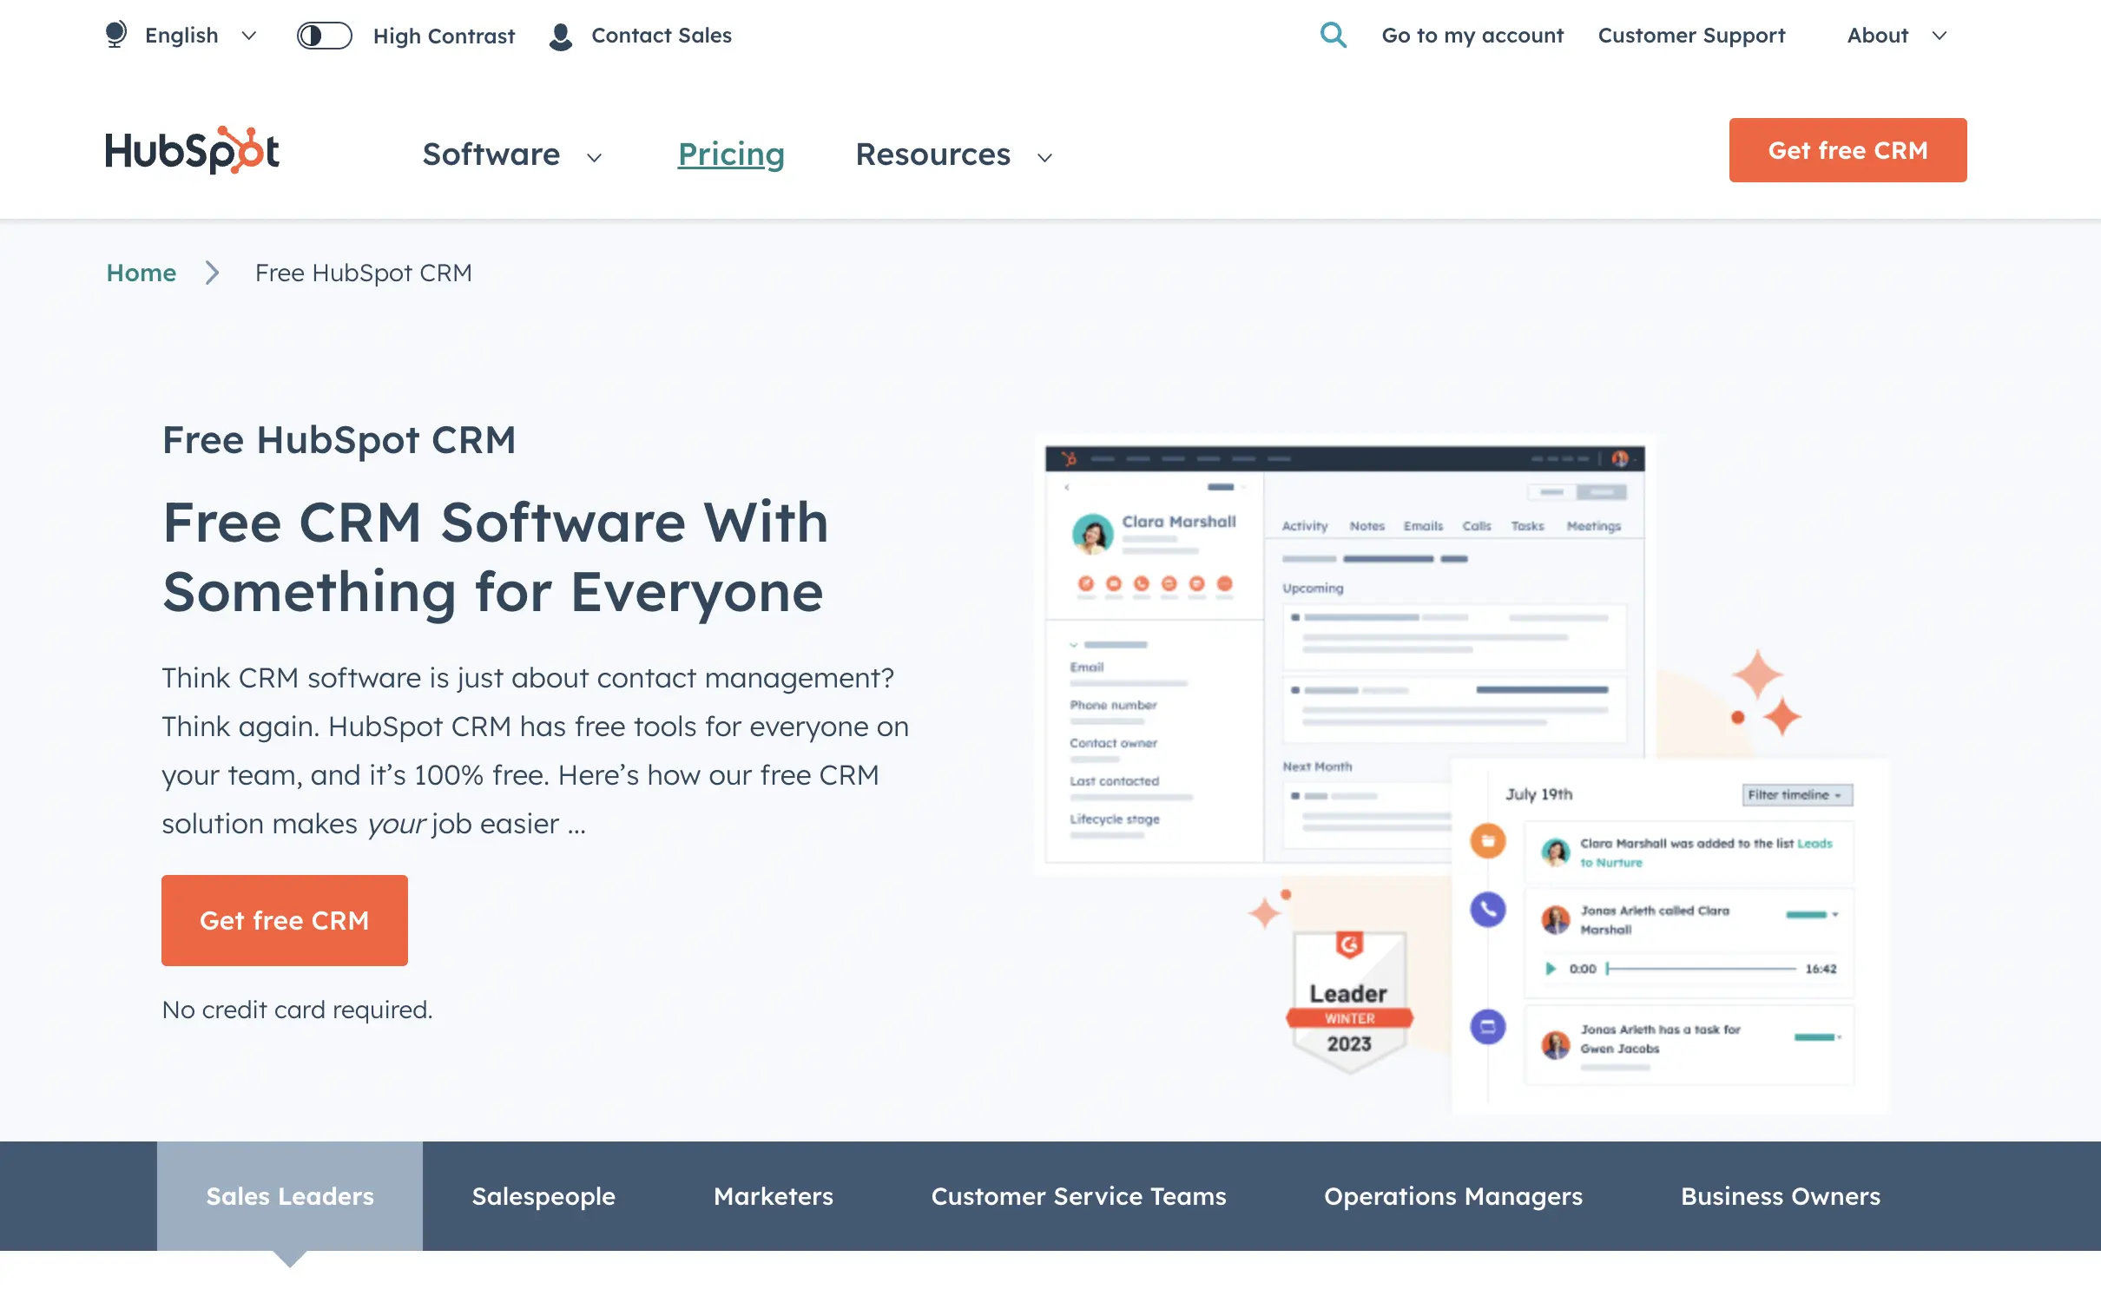The image size is (2101, 1309).
Task: Click the purple phone call icon
Action: tap(1488, 909)
